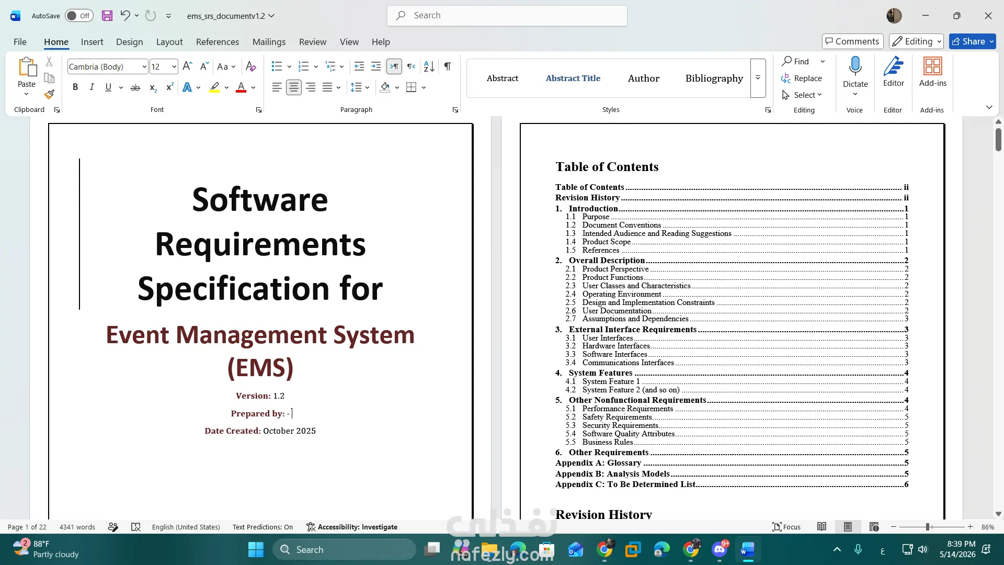Expand the Styles gallery
The image size is (1004, 565).
click(x=758, y=78)
